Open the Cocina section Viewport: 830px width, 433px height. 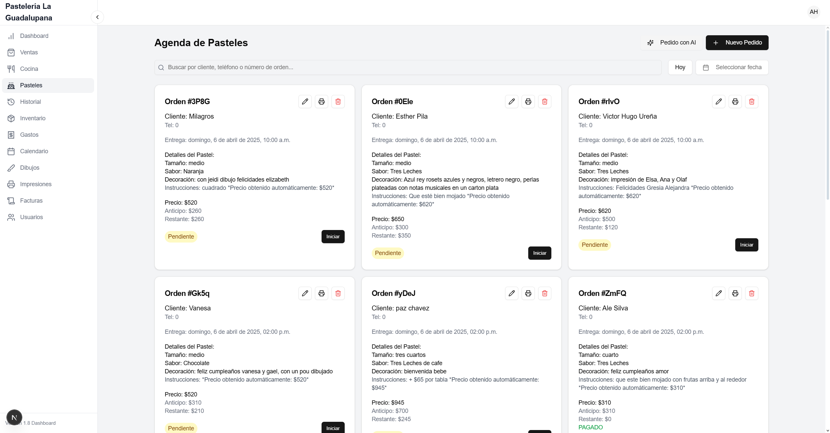(29, 69)
